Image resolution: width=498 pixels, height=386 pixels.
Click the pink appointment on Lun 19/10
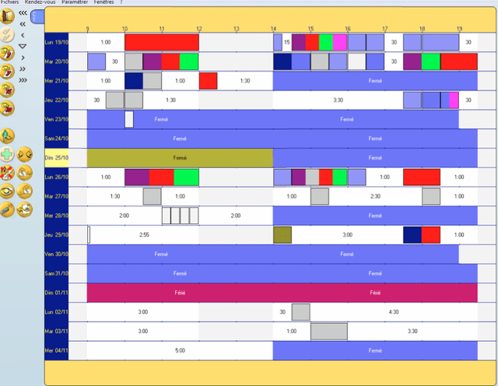click(339, 42)
